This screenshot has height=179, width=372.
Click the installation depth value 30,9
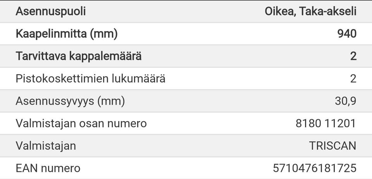[x=345, y=101]
